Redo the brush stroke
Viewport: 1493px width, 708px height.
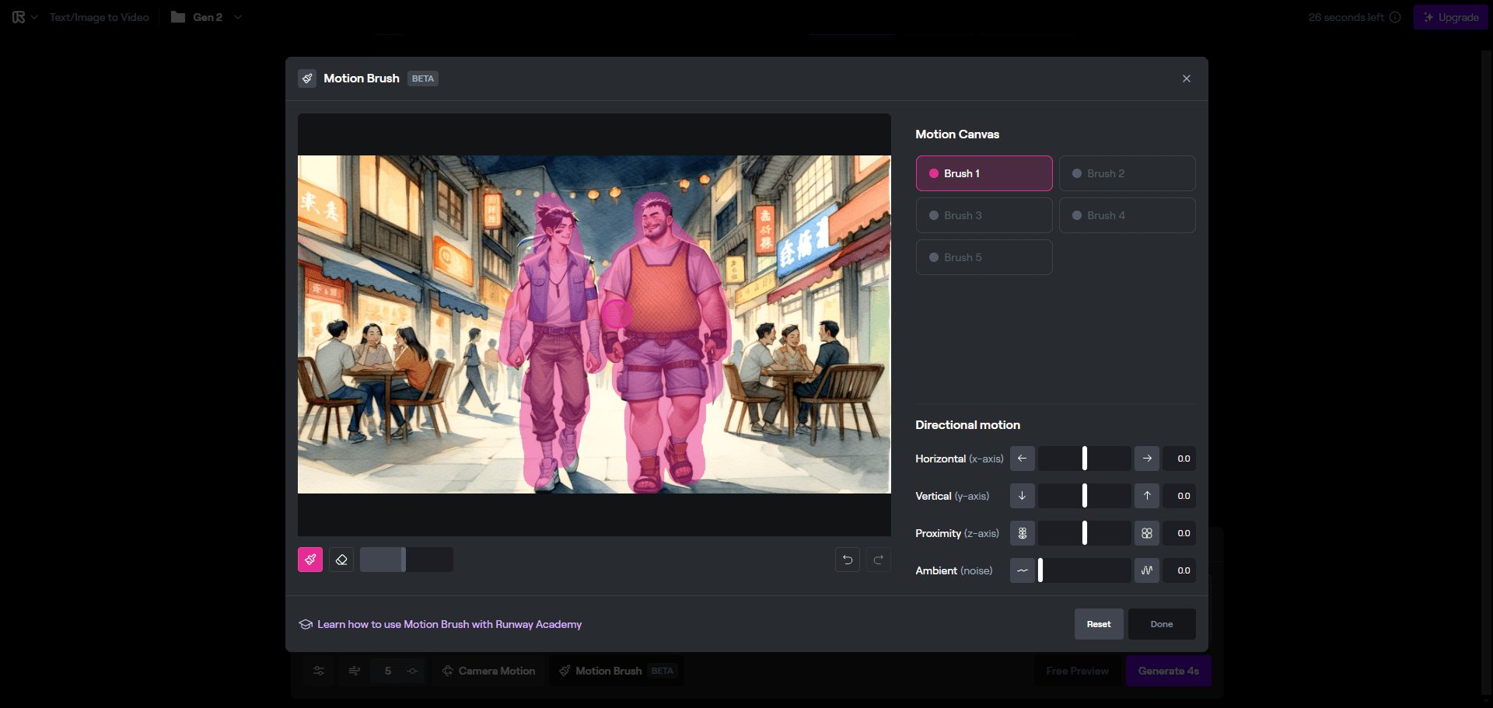(879, 560)
